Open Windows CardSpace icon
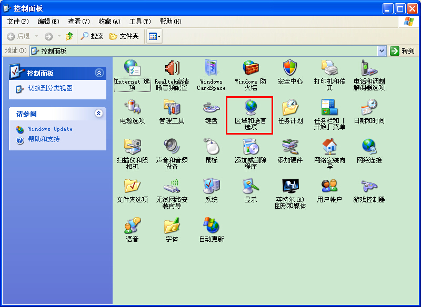This screenshot has height=307, width=421. pos(212,68)
